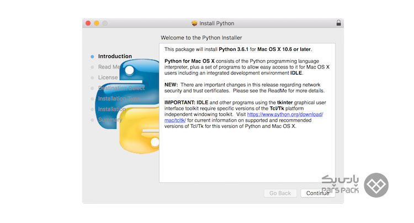This screenshot has width=414, height=223.
Task: Click the gray bullet beside the License step
Action: (92, 78)
